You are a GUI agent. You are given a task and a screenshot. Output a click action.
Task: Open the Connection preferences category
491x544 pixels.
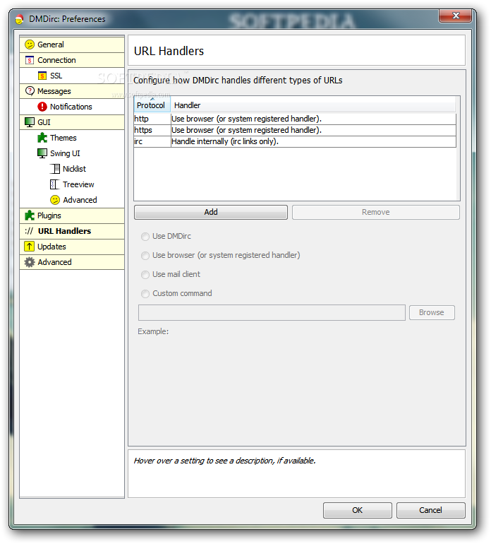[72, 60]
